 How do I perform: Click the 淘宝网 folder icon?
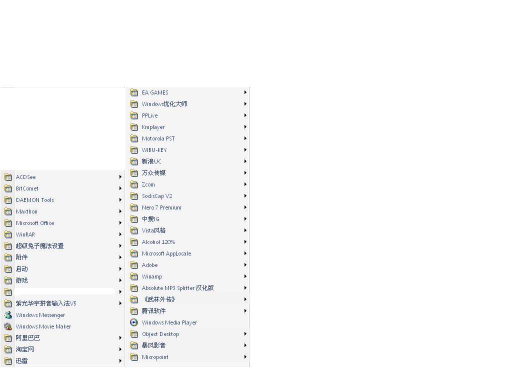(x=8, y=349)
